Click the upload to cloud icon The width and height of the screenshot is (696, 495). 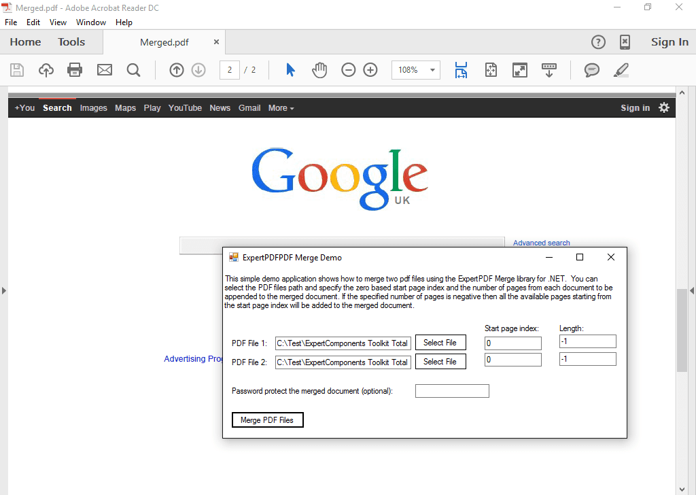coord(46,70)
